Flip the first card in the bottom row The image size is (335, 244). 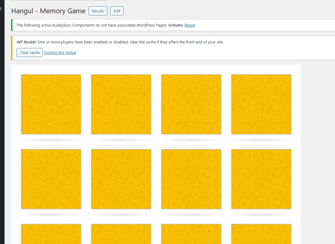(51, 234)
